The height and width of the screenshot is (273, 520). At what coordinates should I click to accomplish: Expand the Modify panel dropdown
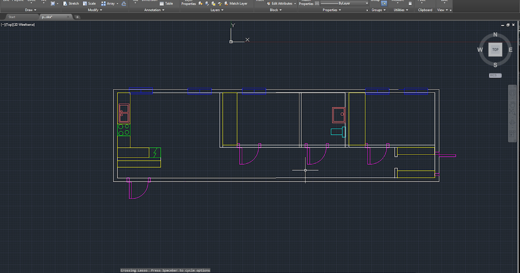pos(98,10)
